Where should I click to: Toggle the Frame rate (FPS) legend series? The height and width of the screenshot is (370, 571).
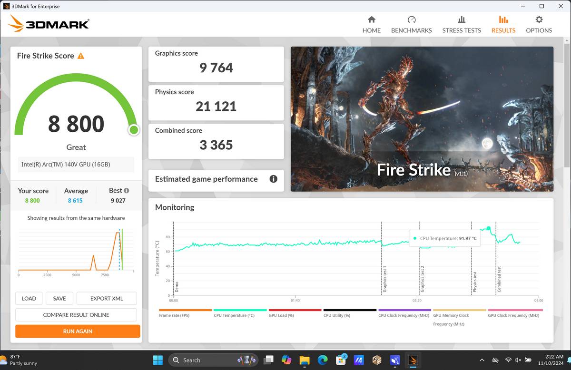coord(185,313)
